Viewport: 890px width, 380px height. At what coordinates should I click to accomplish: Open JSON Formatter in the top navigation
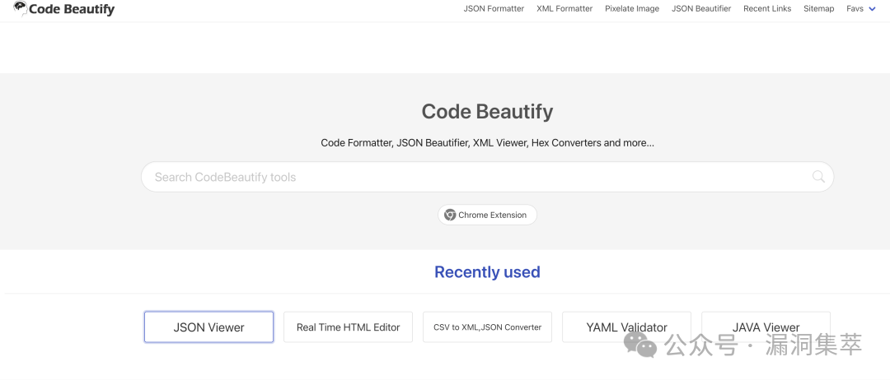point(494,8)
